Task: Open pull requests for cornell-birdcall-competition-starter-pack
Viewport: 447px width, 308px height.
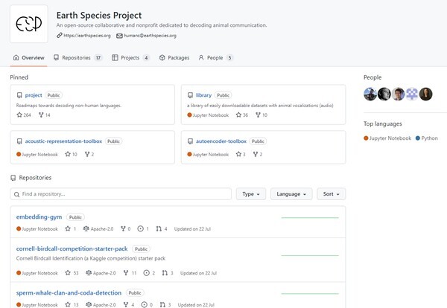Action: tap(168, 273)
